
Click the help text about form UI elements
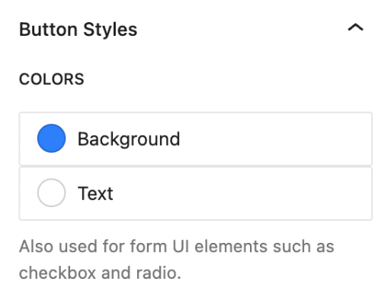pyautogui.click(x=177, y=260)
